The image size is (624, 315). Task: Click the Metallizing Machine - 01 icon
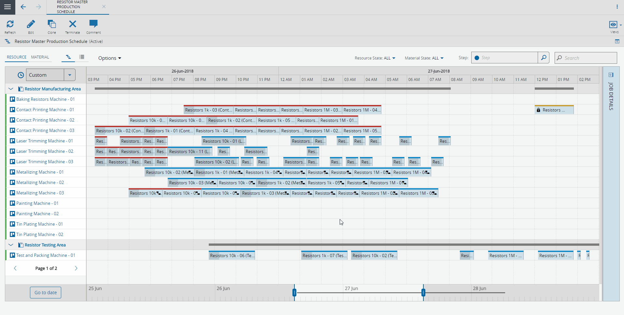tap(12, 172)
